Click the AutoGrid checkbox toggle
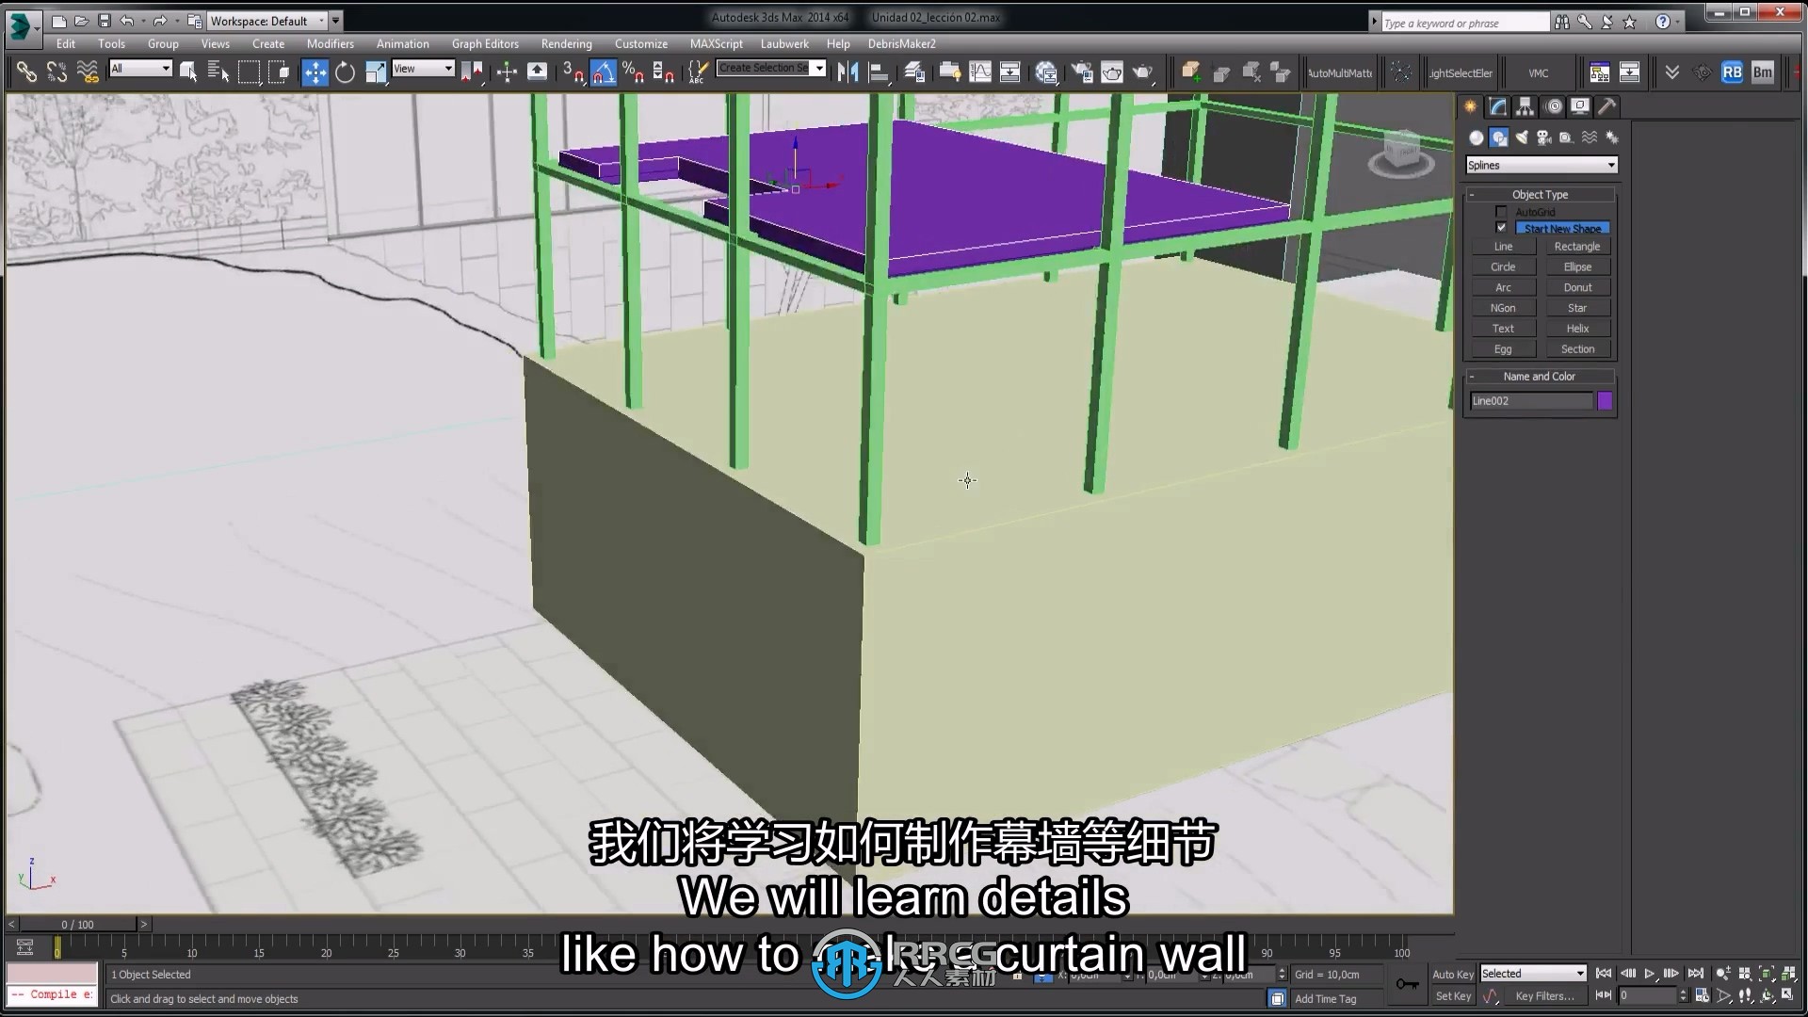1808x1017 pixels. [x=1500, y=211]
